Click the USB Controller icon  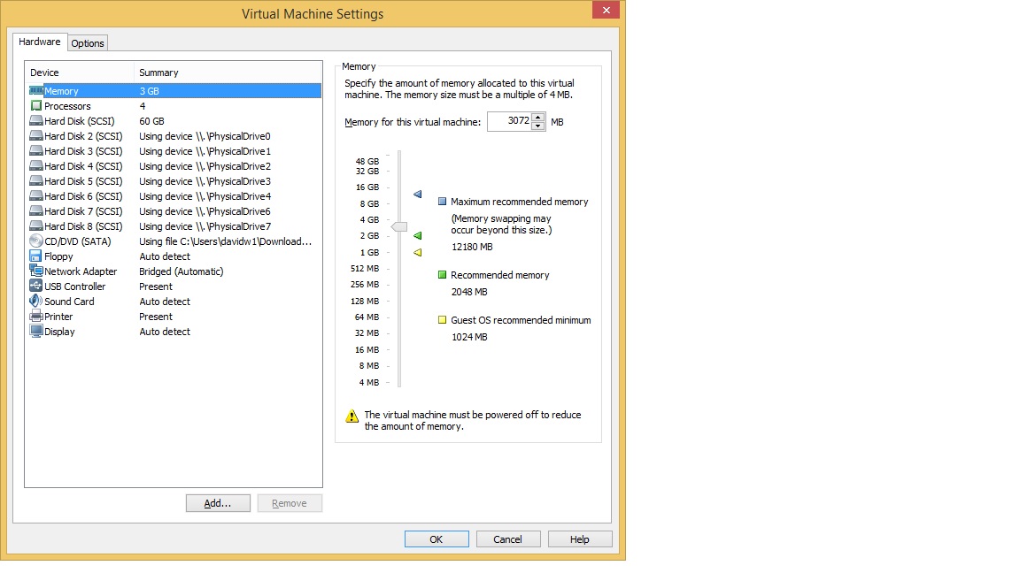[x=36, y=286]
